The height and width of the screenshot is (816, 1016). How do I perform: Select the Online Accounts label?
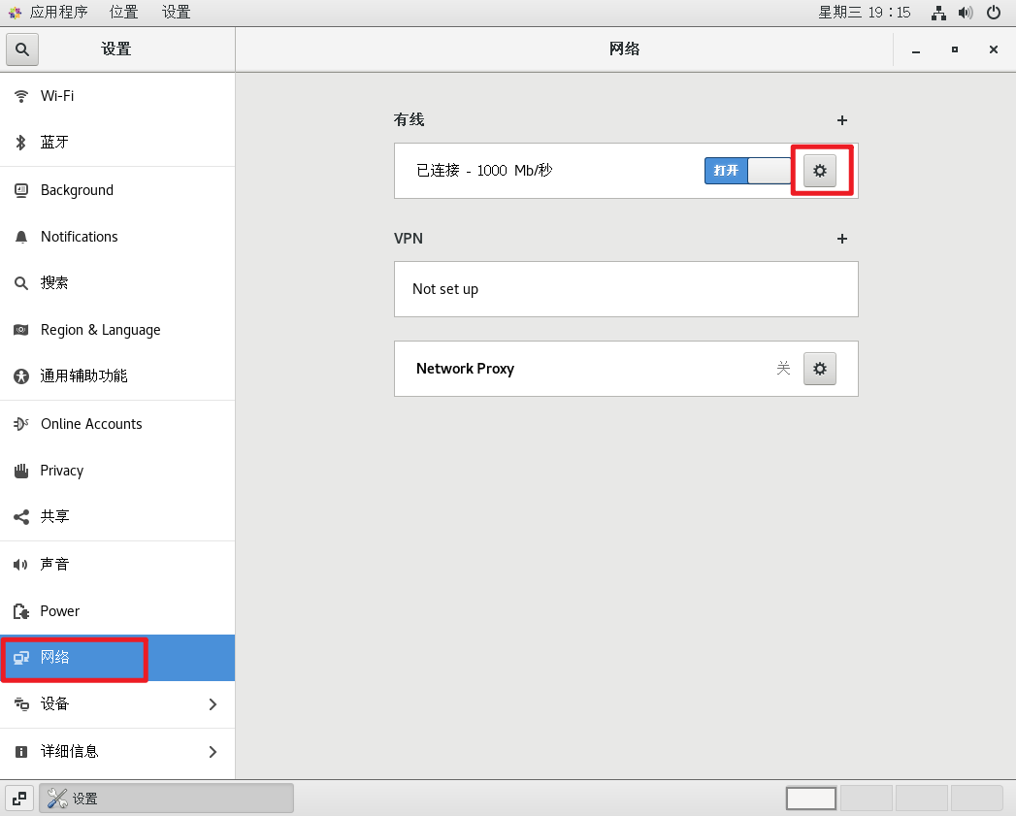(x=91, y=424)
